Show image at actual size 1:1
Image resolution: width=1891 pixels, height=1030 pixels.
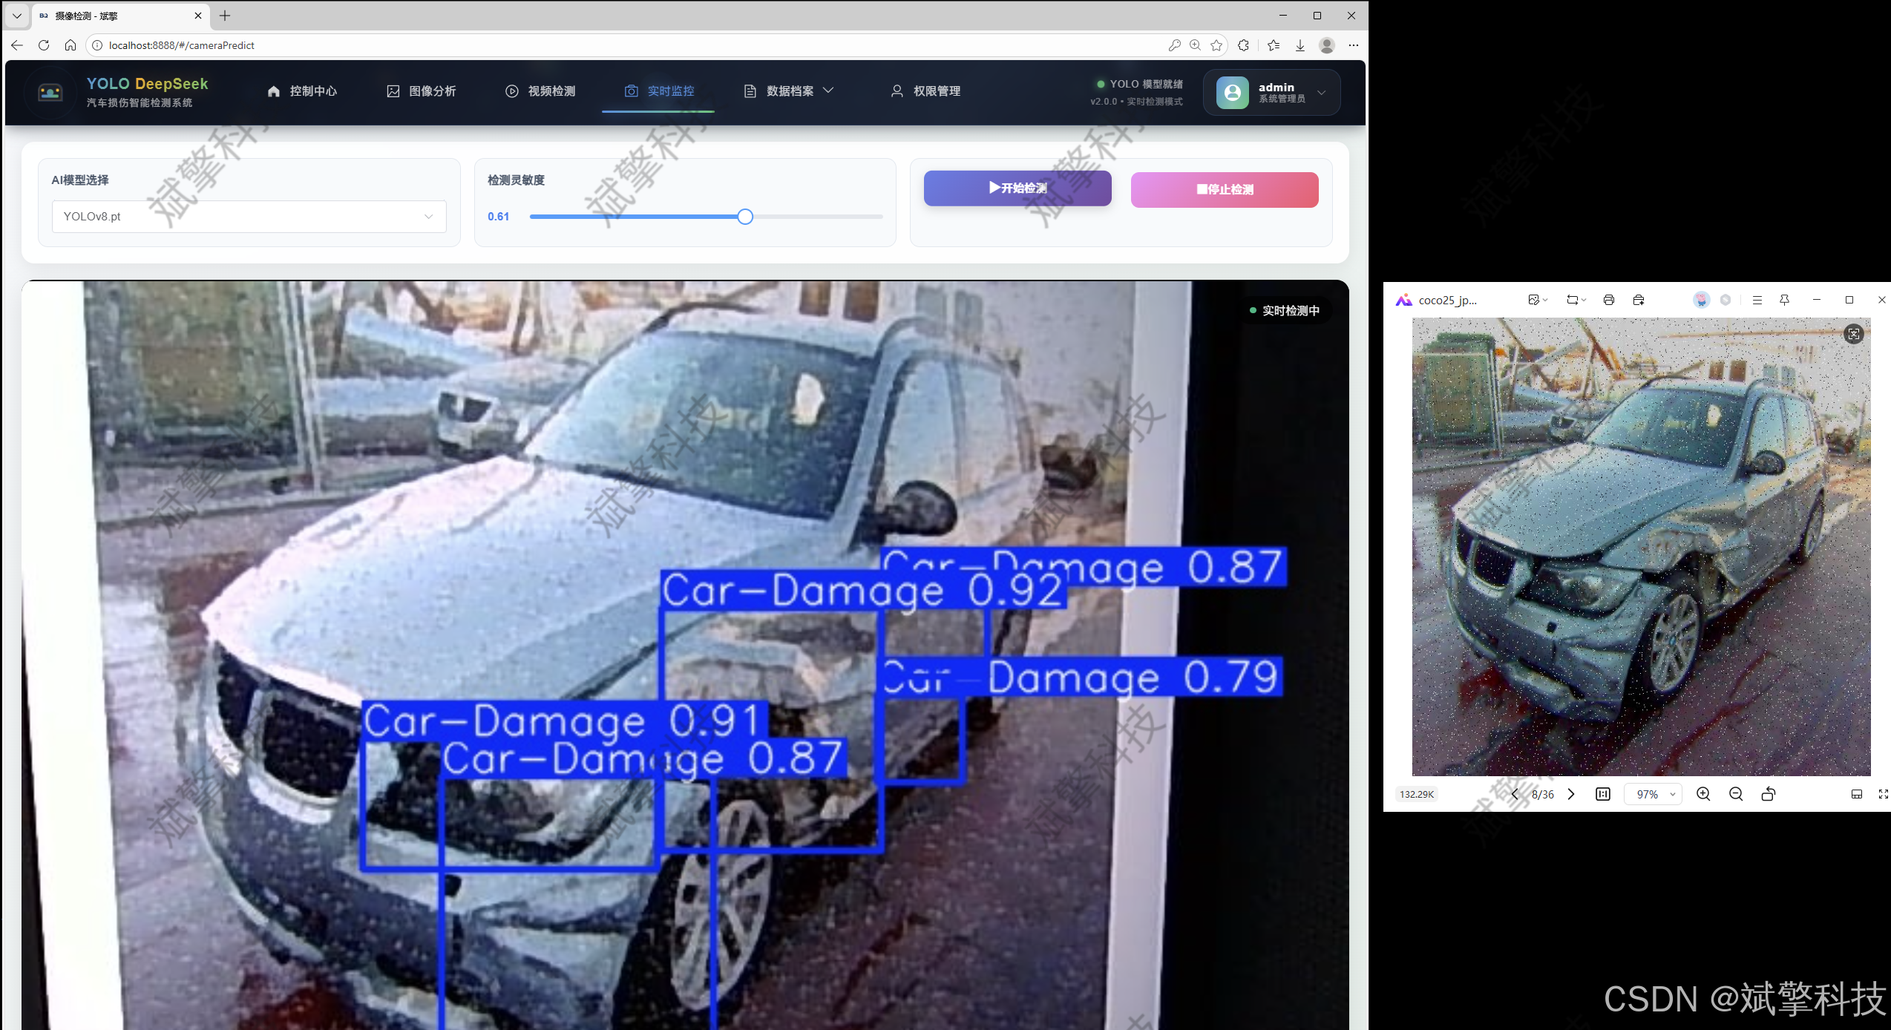click(1603, 794)
